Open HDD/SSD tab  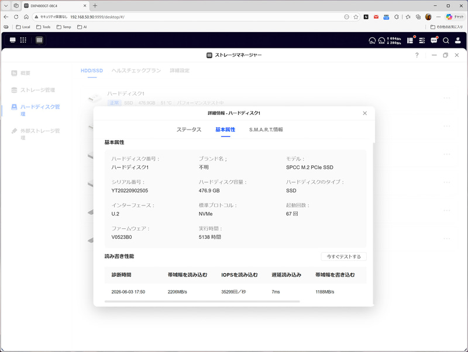(x=92, y=71)
